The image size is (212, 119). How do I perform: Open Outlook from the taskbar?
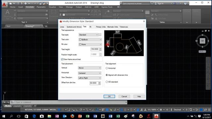coord(65,116)
